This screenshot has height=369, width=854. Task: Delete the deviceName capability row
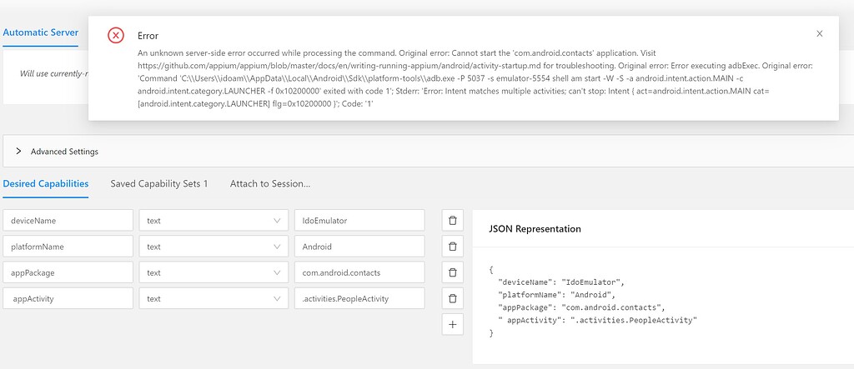coord(452,221)
